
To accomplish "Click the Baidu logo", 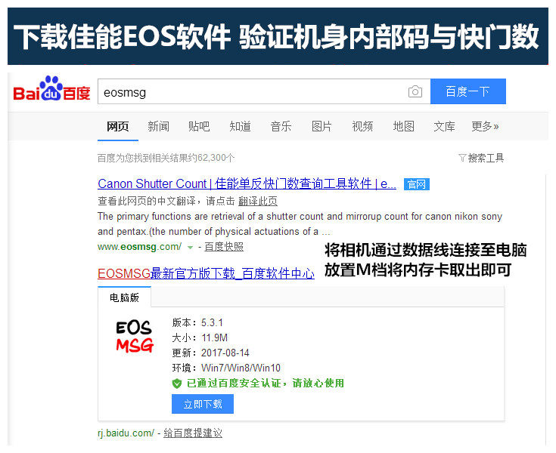I will pos(51,89).
